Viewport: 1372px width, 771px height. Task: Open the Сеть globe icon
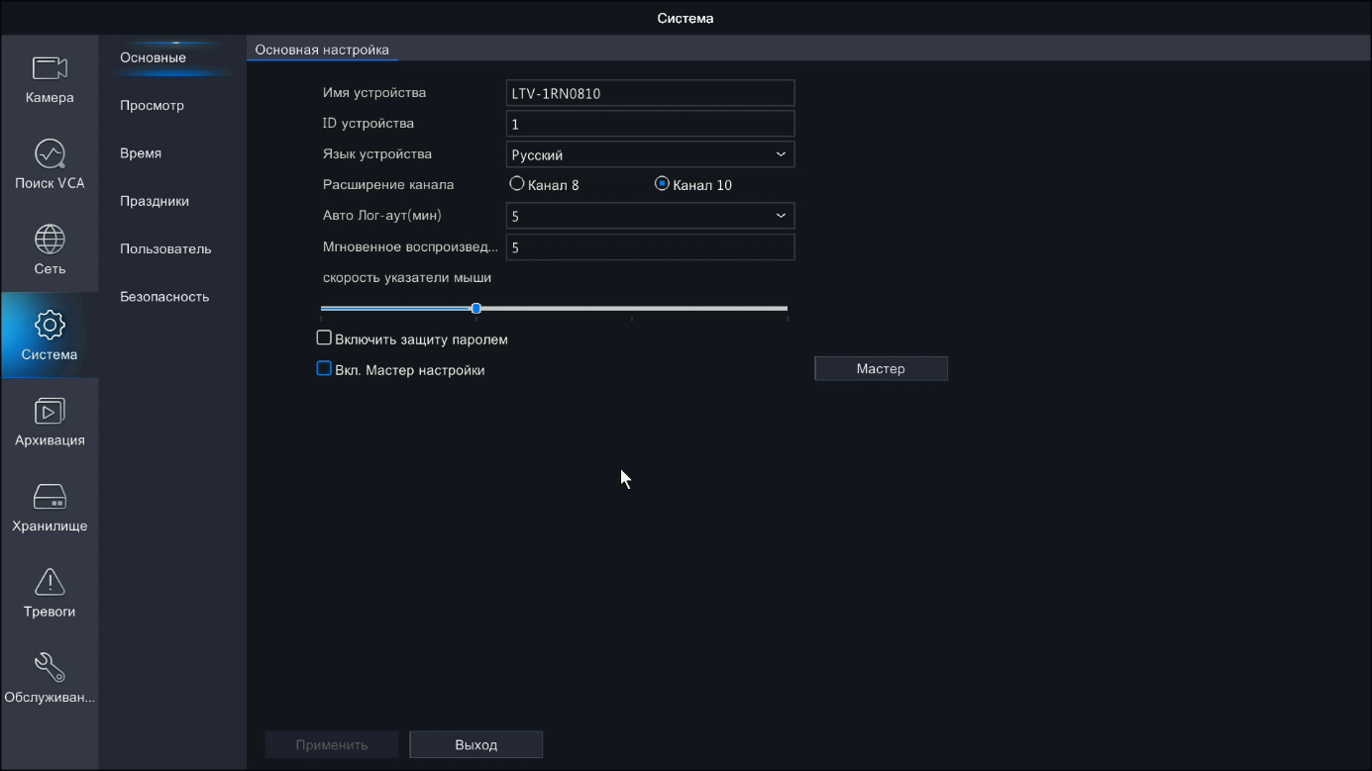click(x=50, y=240)
